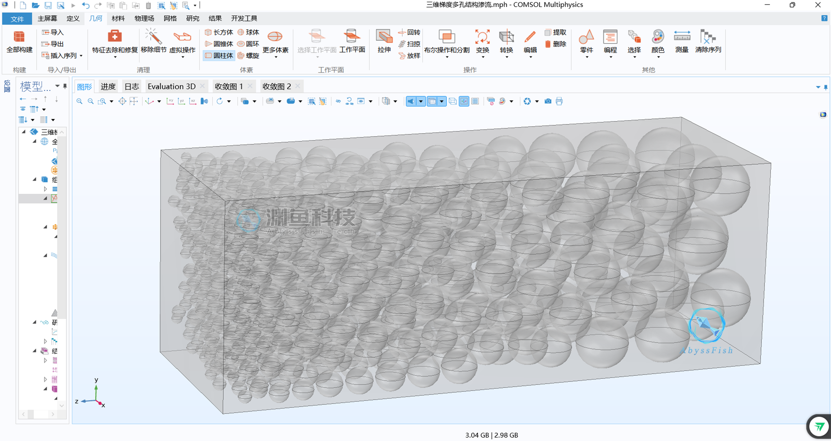Click the 全部构建 (Build All) icon
The height and width of the screenshot is (441, 831).
coord(19,41)
